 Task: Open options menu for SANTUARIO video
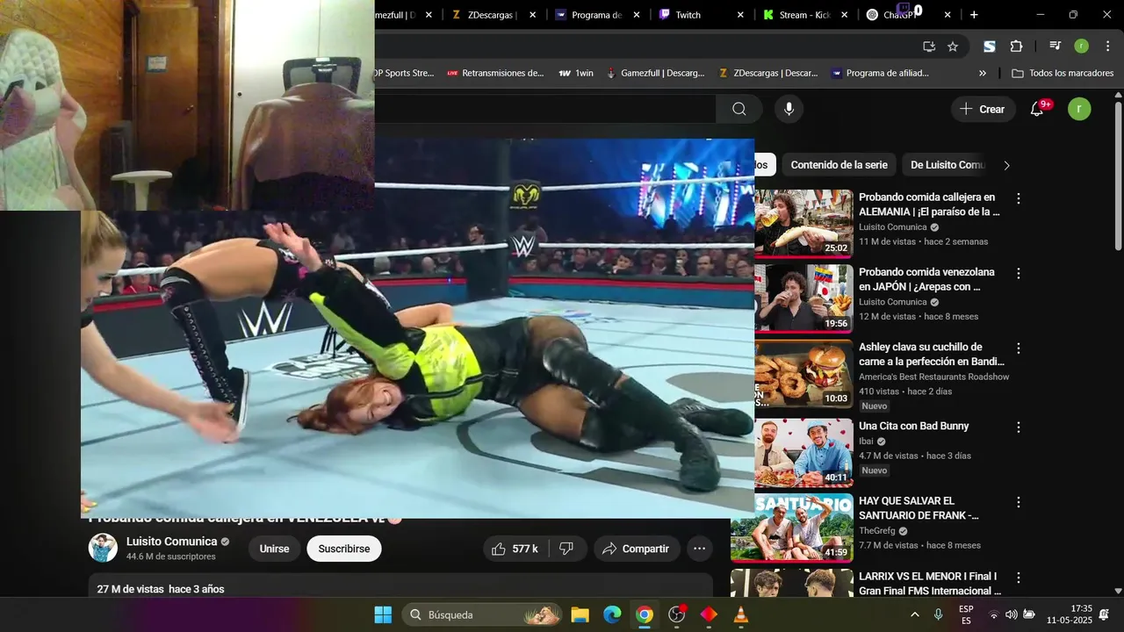click(1019, 503)
